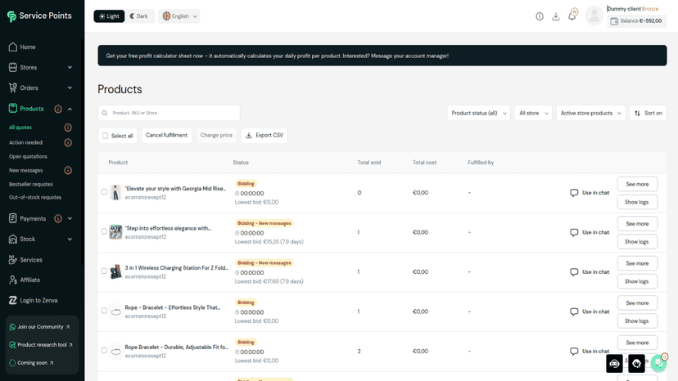
Task: Click the Export CSV download icon
Action: point(249,136)
